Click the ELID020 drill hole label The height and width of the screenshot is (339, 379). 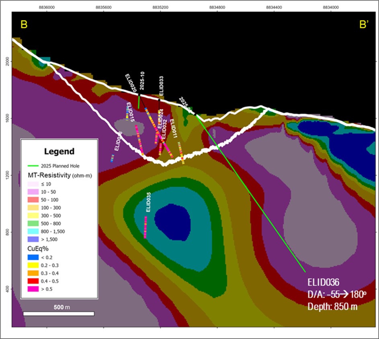131,83
